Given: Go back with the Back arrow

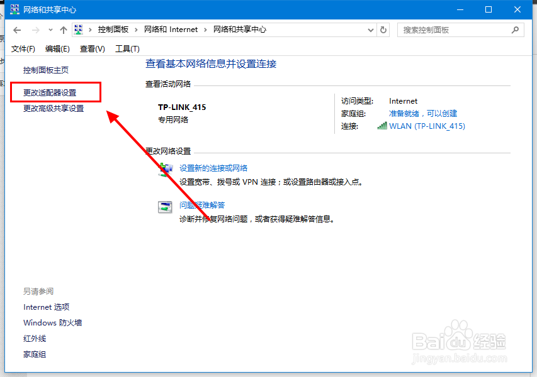Looking at the screenshot, I should coord(17,30).
